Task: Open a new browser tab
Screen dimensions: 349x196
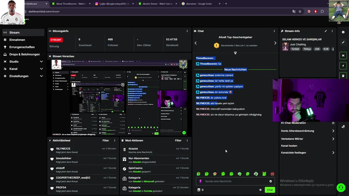Action: pos(226,4)
